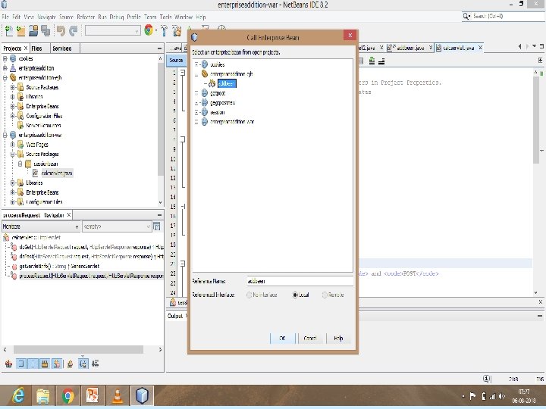Open the configuration combo box in toolbar
The image size is (546, 409).
(112, 31)
